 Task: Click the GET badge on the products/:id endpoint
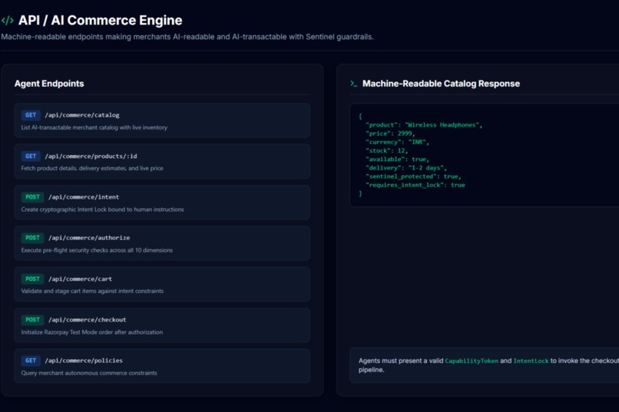pyautogui.click(x=31, y=156)
